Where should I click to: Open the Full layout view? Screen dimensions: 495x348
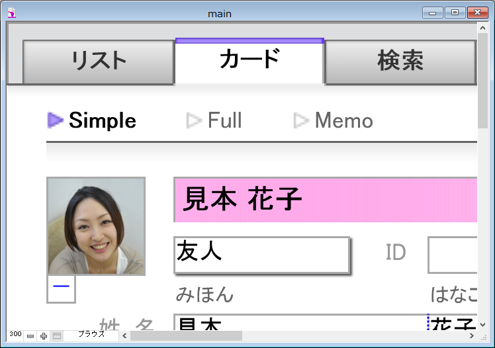point(224,120)
